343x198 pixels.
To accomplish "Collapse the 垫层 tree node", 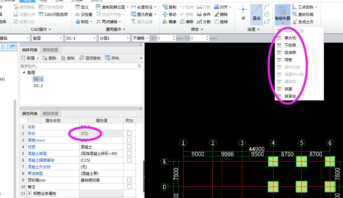I will pos(24,72).
